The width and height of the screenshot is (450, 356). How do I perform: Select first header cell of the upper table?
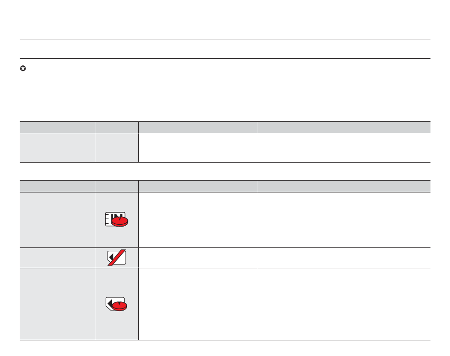click(x=57, y=127)
